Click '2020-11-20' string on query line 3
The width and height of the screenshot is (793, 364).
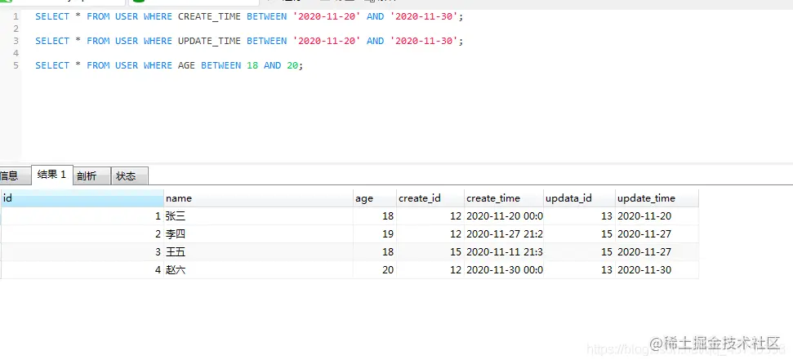tap(327, 41)
